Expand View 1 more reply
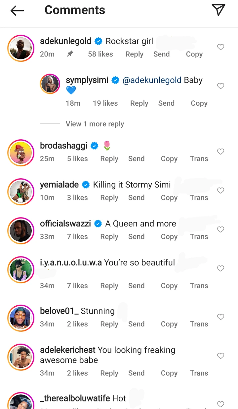238x409 pixels. click(x=95, y=124)
